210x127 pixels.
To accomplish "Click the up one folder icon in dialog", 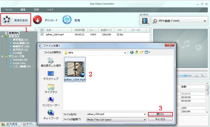I will pyautogui.click(x=136, y=52).
